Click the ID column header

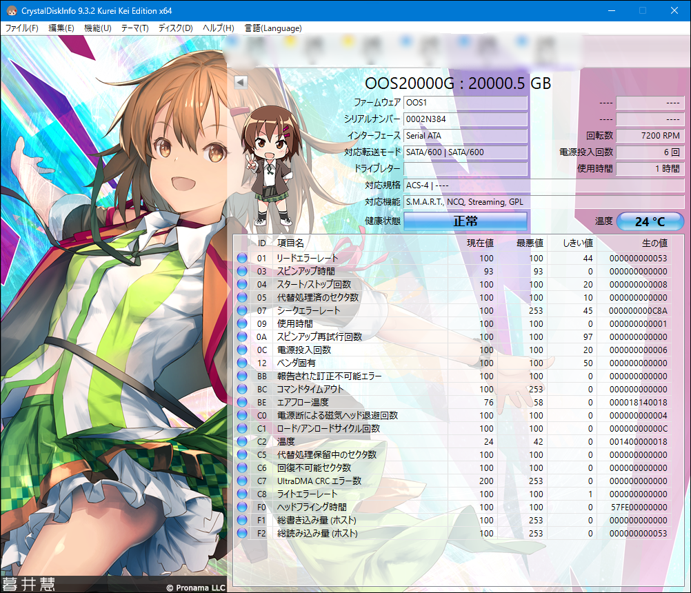(262, 243)
